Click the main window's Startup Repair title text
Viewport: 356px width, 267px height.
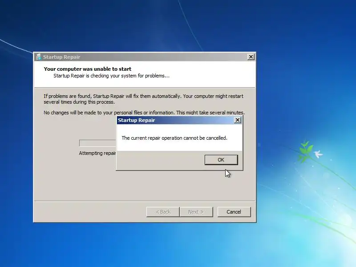pyautogui.click(x=62, y=57)
